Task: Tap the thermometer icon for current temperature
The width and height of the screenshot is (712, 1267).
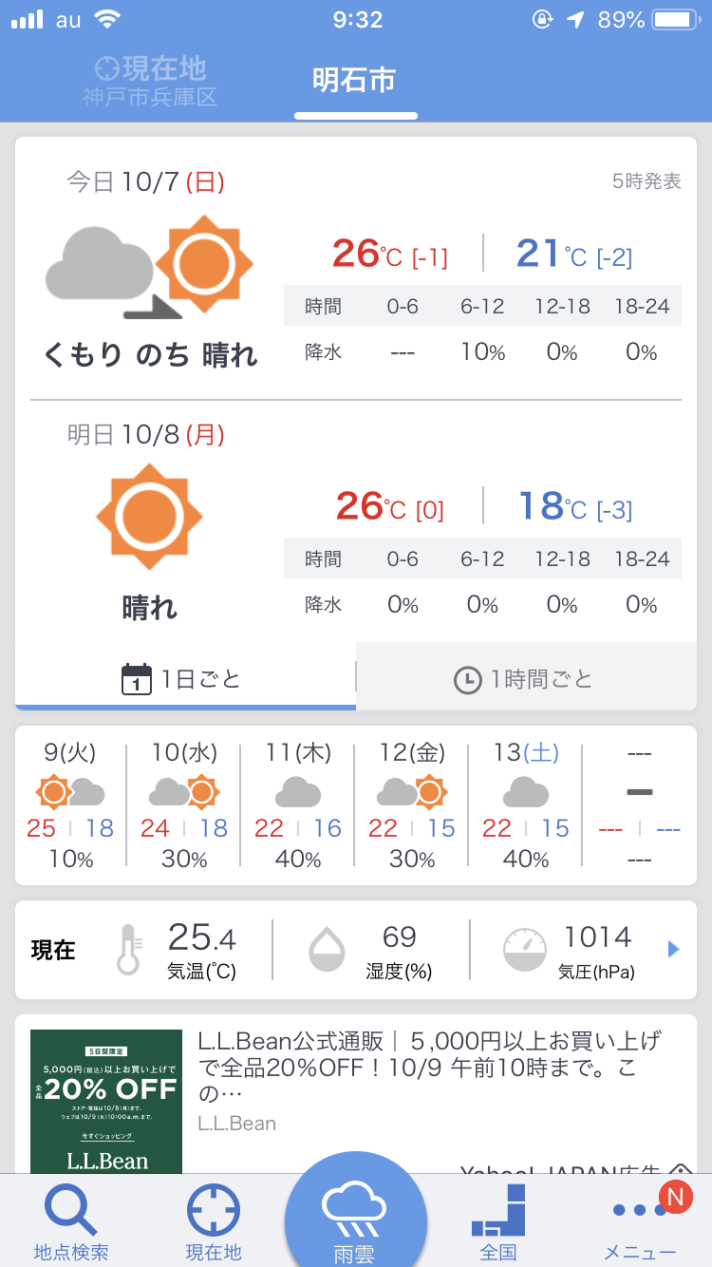Action: (x=128, y=949)
